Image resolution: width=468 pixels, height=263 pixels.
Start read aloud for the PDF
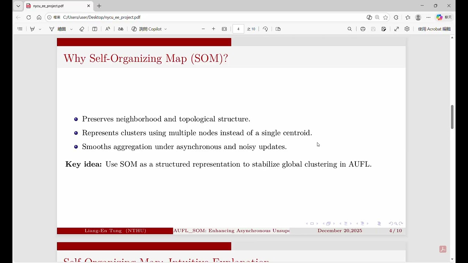(108, 29)
